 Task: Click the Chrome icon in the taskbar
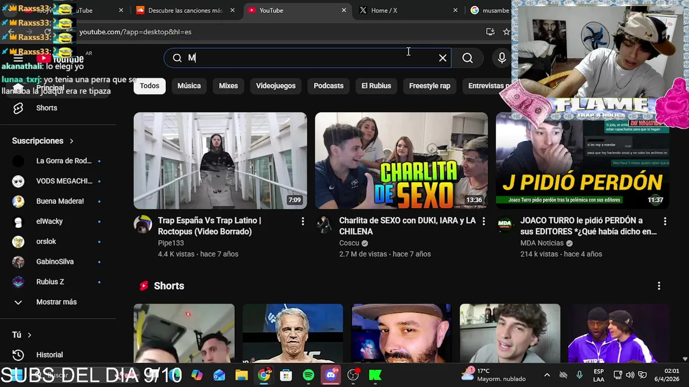264,375
